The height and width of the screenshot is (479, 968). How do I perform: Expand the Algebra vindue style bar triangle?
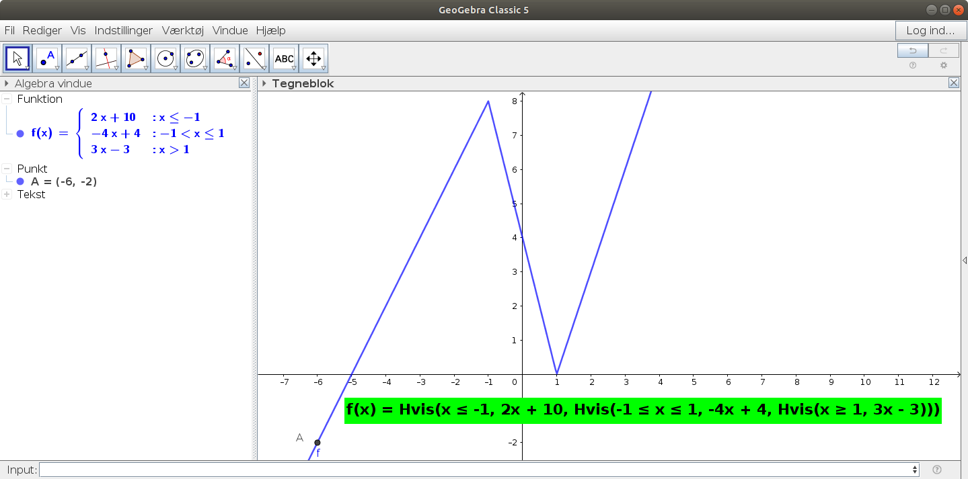pyautogui.click(x=7, y=83)
